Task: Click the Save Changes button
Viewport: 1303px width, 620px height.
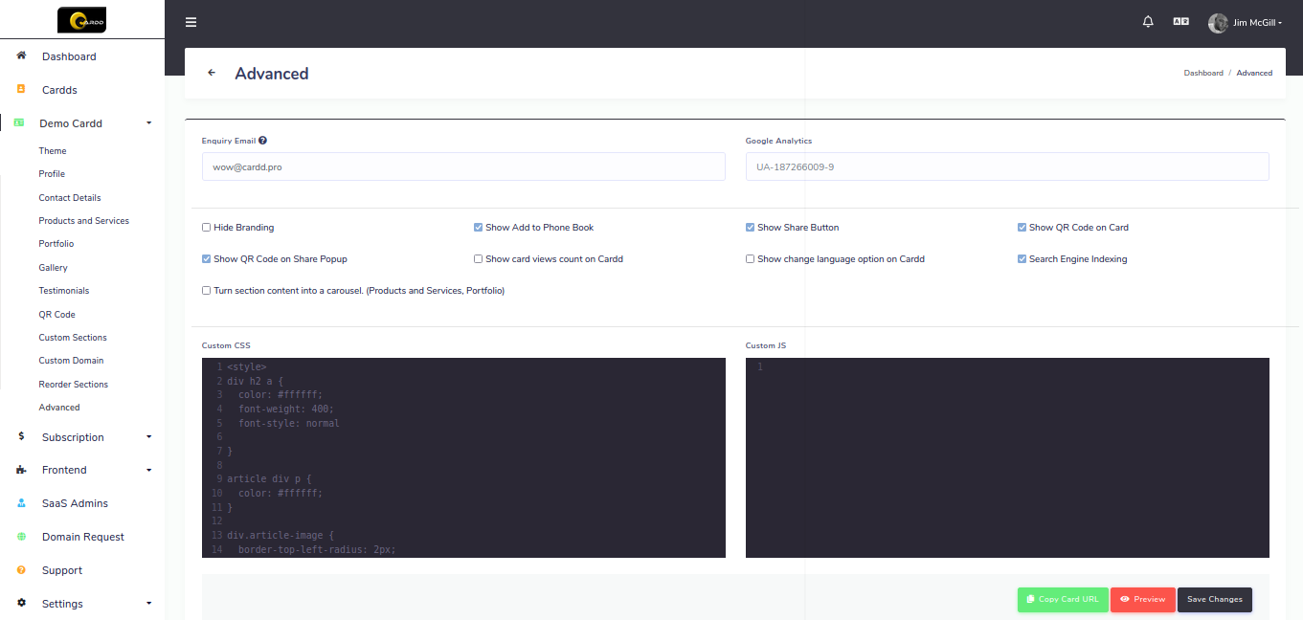Action: coord(1214,600)
